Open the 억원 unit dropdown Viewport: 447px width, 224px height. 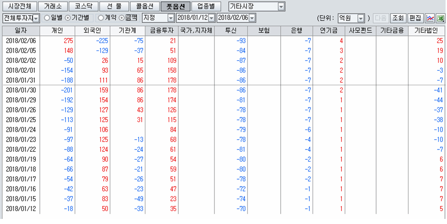(360, 18)
